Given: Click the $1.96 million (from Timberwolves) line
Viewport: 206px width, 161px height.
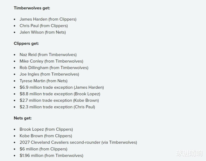Looking at the screenshot, I should (x=51, y=156).
